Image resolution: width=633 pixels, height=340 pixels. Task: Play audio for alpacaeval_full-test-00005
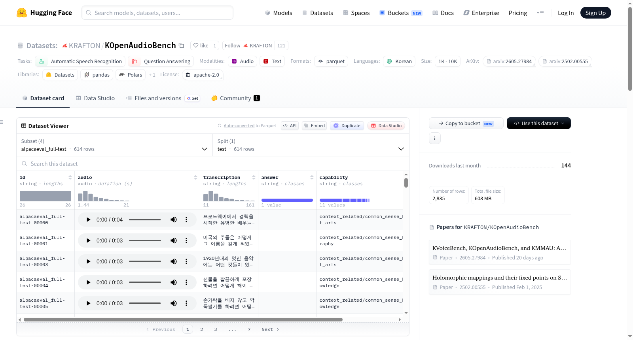(88, 303)
